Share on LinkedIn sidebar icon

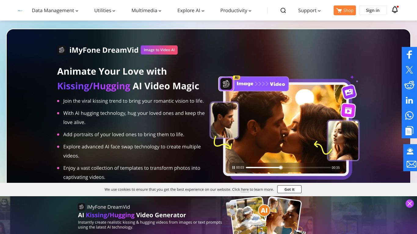click(x=409, y=100)
